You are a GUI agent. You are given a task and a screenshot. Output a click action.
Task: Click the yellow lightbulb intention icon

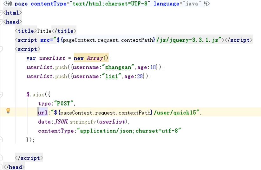tap(8, 111)
